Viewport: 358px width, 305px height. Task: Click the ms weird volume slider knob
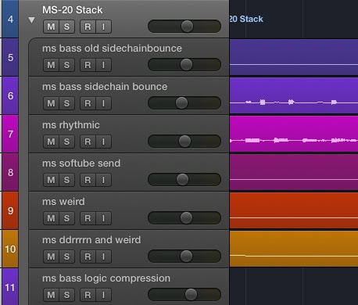coord(186,218)
